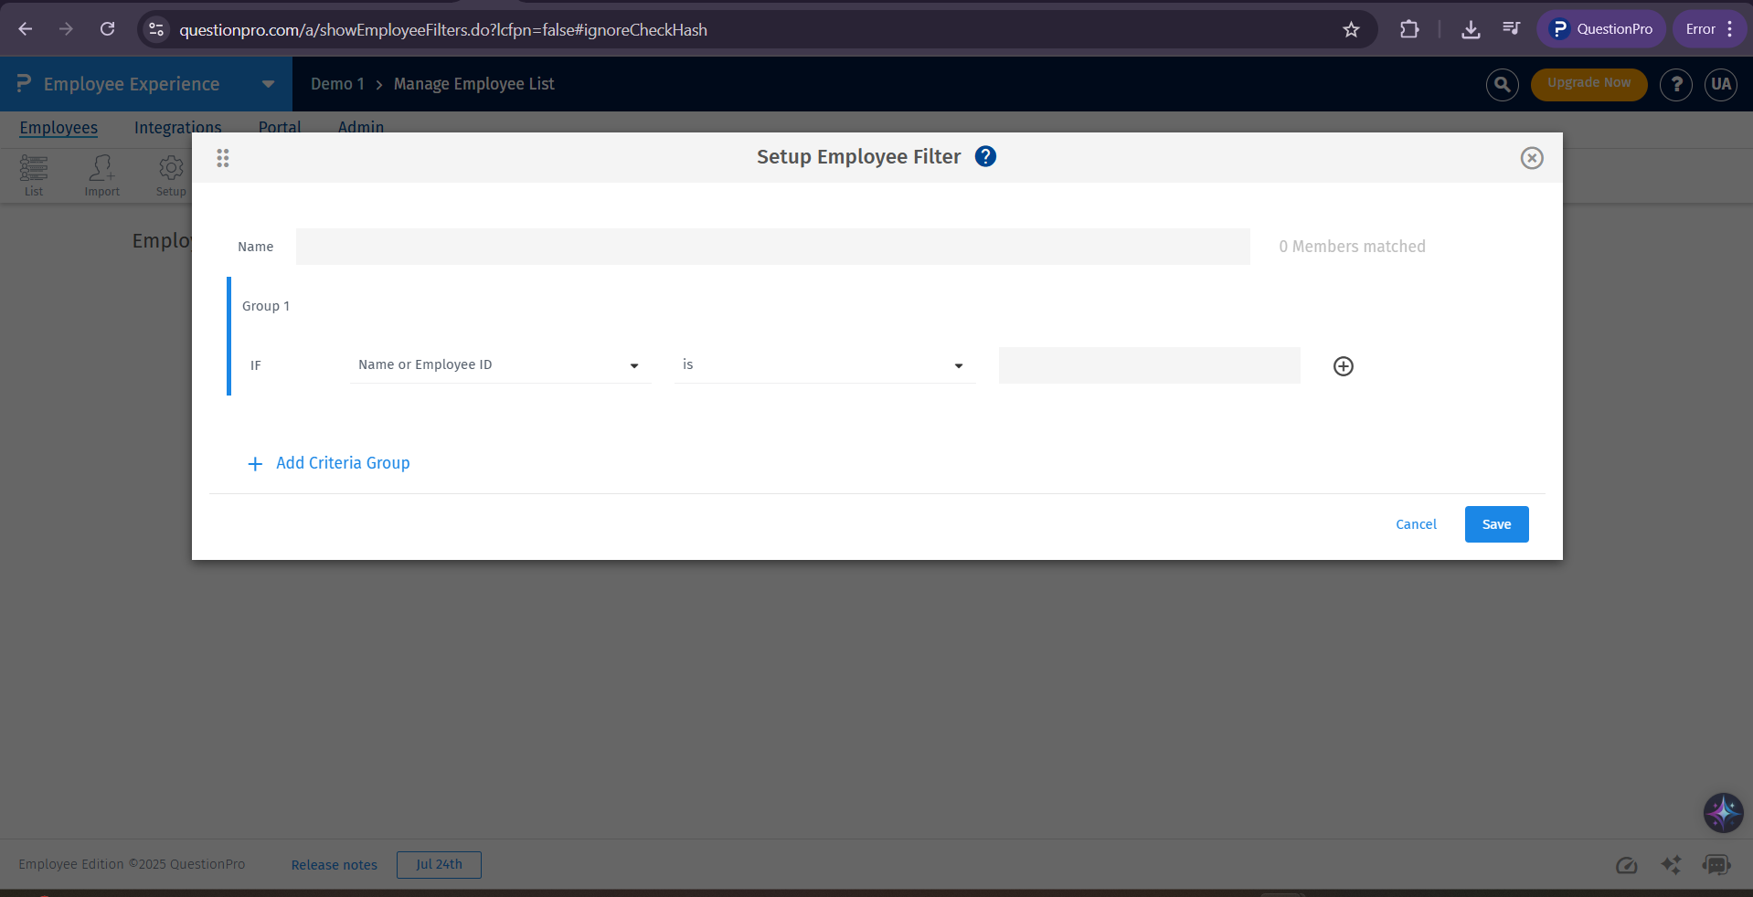Screen dimensions: 1753x897
Task: Save the employee filter
Action: [1495, 524]
